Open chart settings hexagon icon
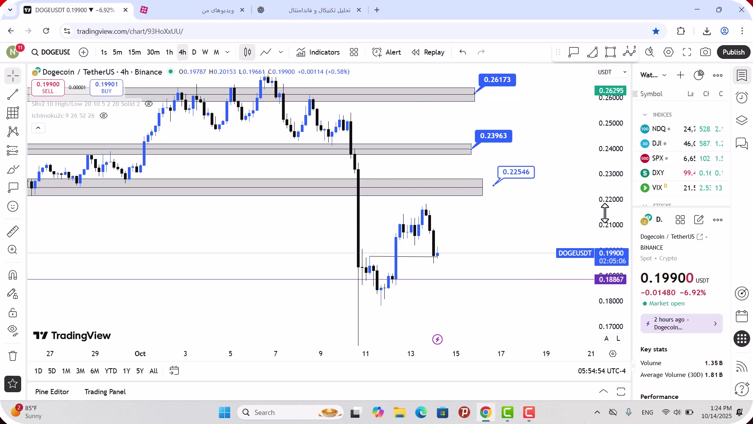 [668, 52]
